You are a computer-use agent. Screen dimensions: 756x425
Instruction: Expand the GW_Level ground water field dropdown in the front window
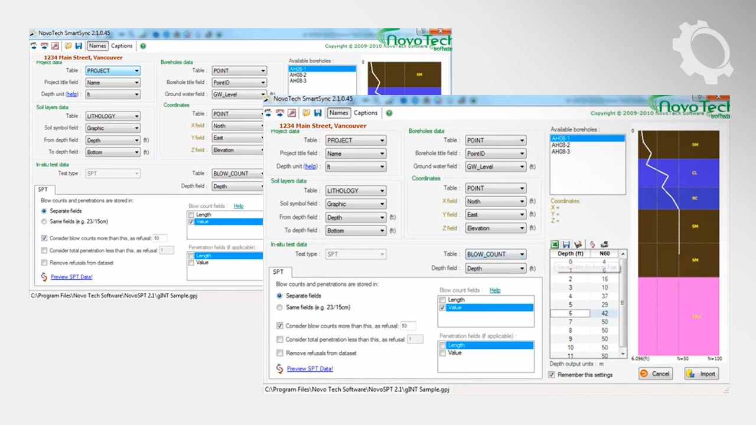point(495,167)
